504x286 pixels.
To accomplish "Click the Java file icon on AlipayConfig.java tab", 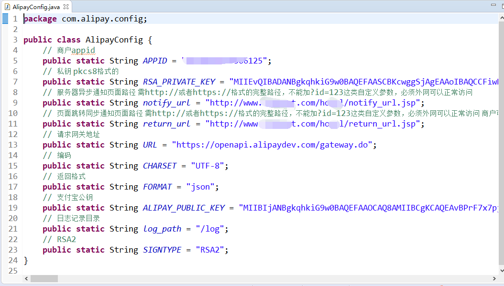I will pyautogui.click(x=7, y=7).
